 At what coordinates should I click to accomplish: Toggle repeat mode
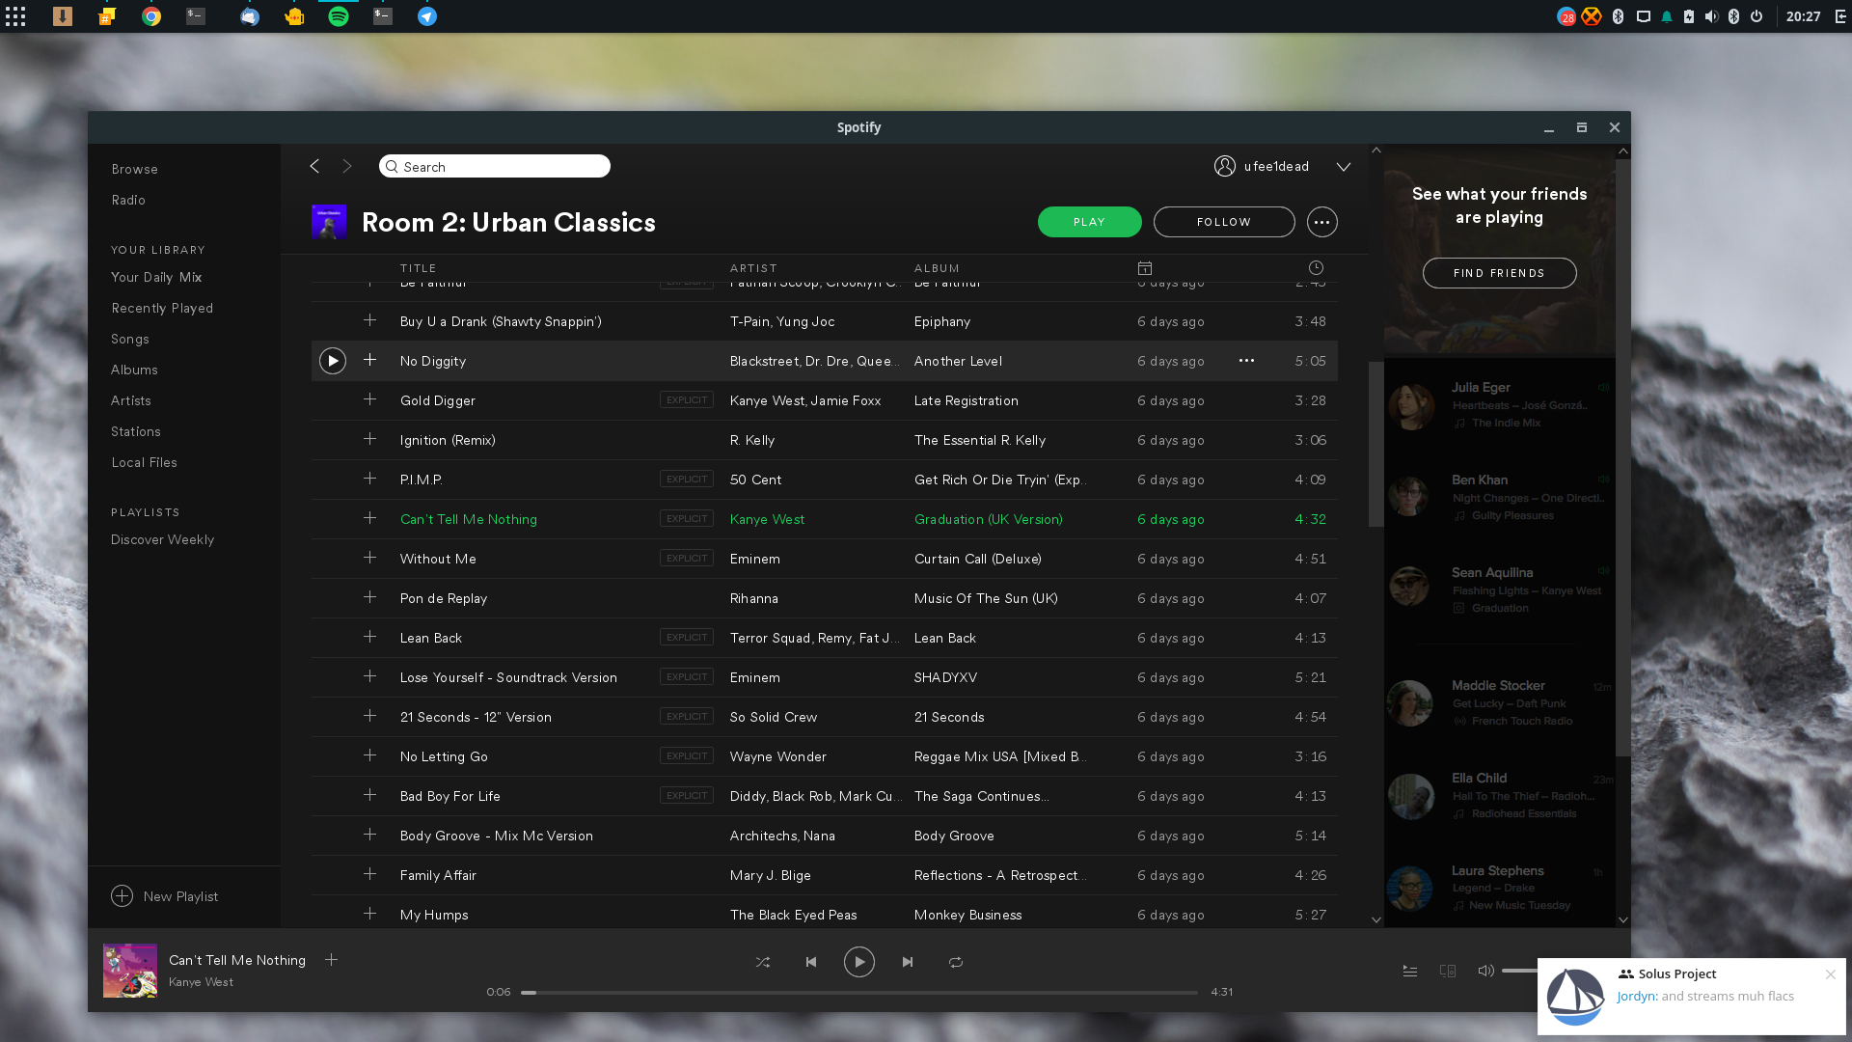tap(956, 962)
